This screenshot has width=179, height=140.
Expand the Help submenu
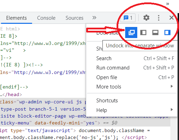132,110
